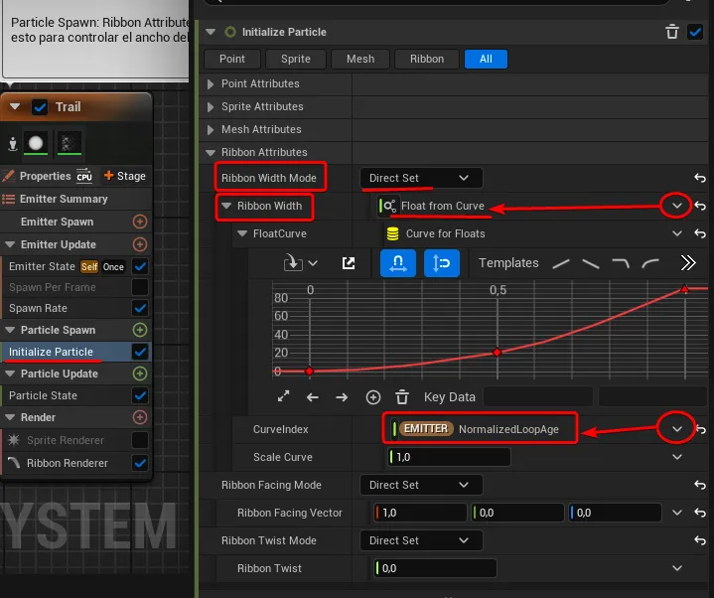Open the Ribbon Facing Mode dropdown
The width and height of the screenshot is (714, 598).
(421, 485)
